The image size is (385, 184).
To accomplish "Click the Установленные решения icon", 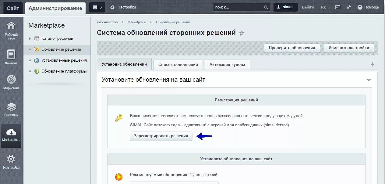I will (37, 60).
